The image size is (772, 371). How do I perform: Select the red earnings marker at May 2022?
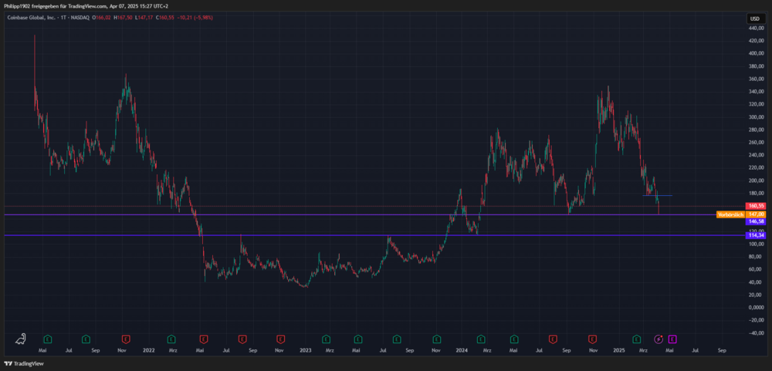[x=204, y=338]
